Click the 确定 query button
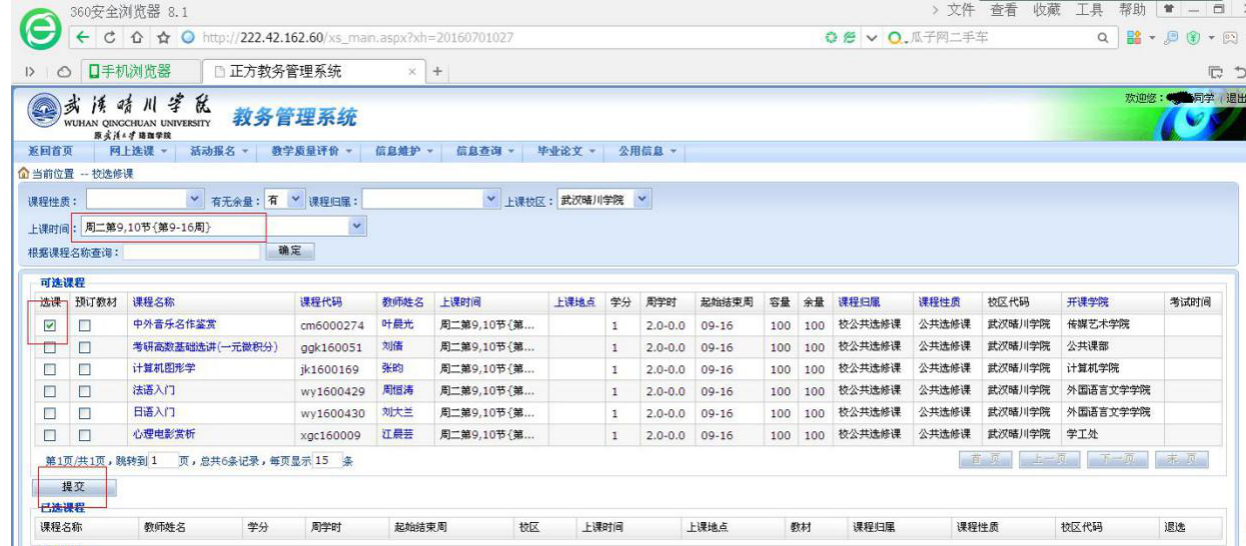 point(290,252)
